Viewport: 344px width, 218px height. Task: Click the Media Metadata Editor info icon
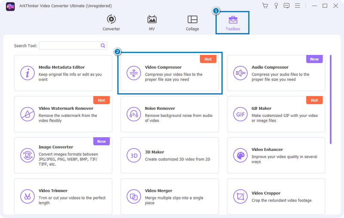pyautogui.click(x=28, y=73)
